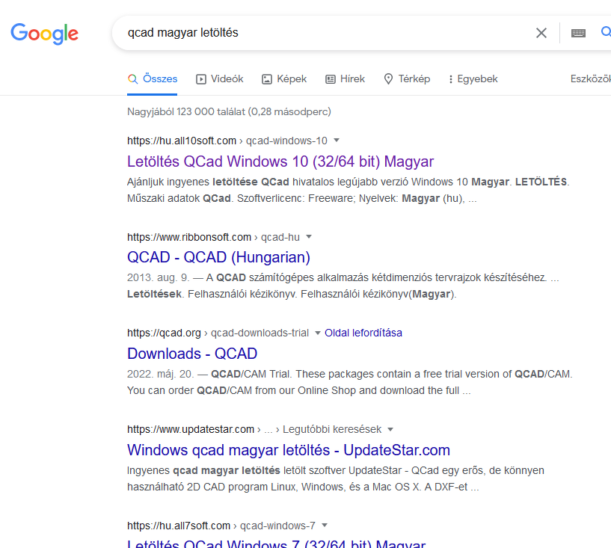The height and width of the screenshot is (548, 611).
Task: Open Letöltés QCad Windows 10 result
Action: (x=280, y=161)
